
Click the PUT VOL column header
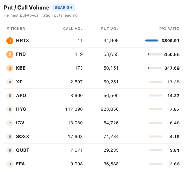coord(110,29)
